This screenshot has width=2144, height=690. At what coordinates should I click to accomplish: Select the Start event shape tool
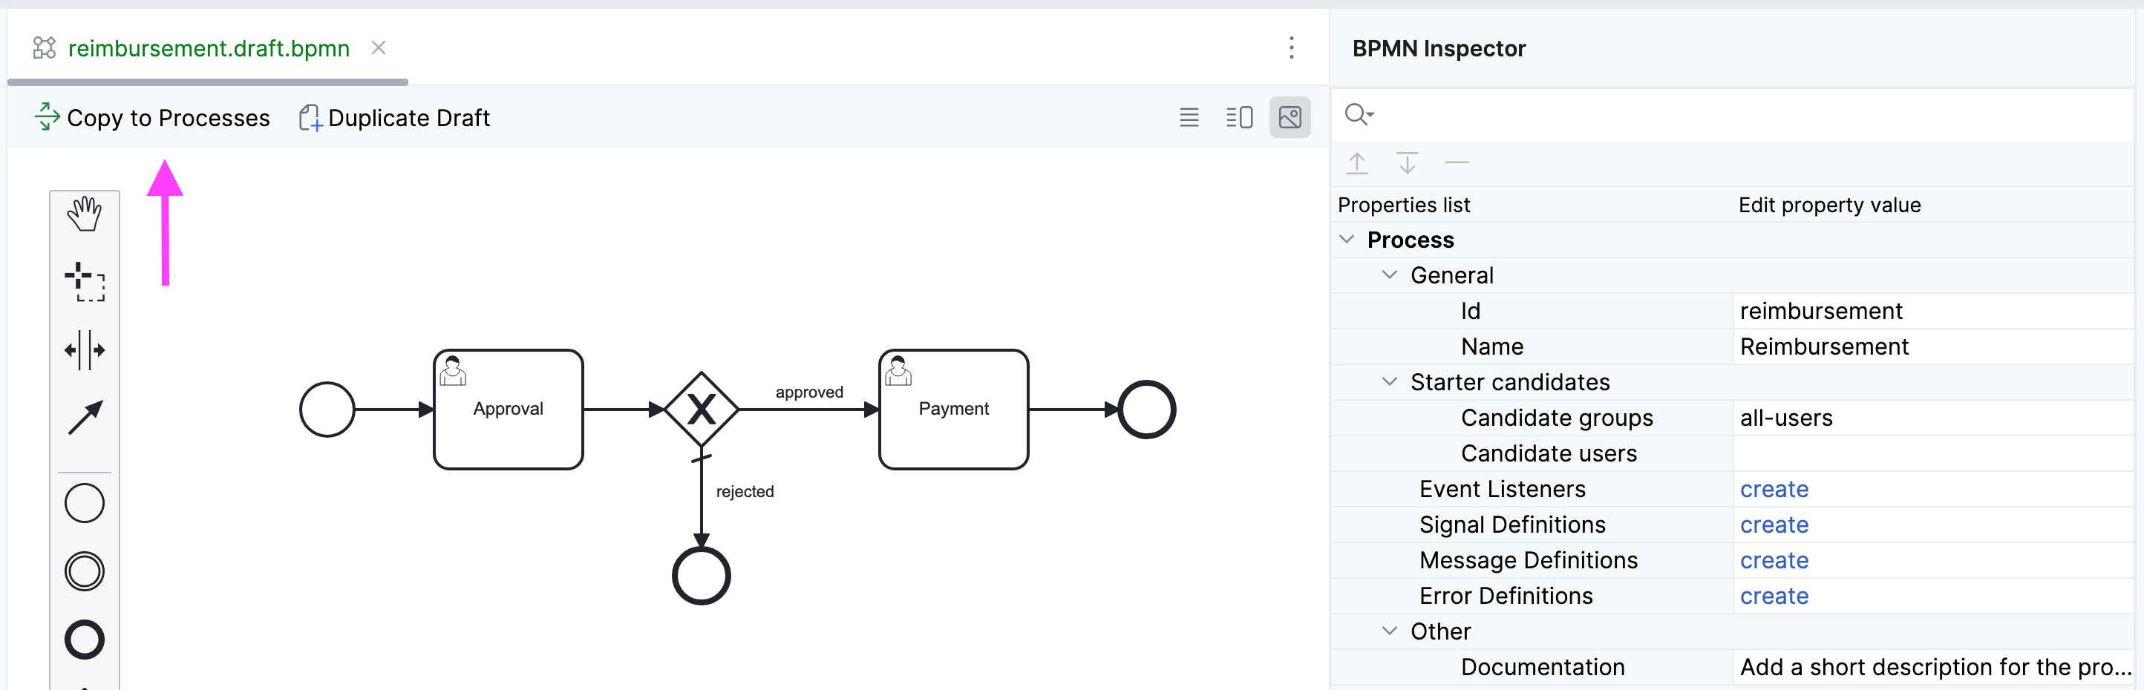(x=83, y=502)
